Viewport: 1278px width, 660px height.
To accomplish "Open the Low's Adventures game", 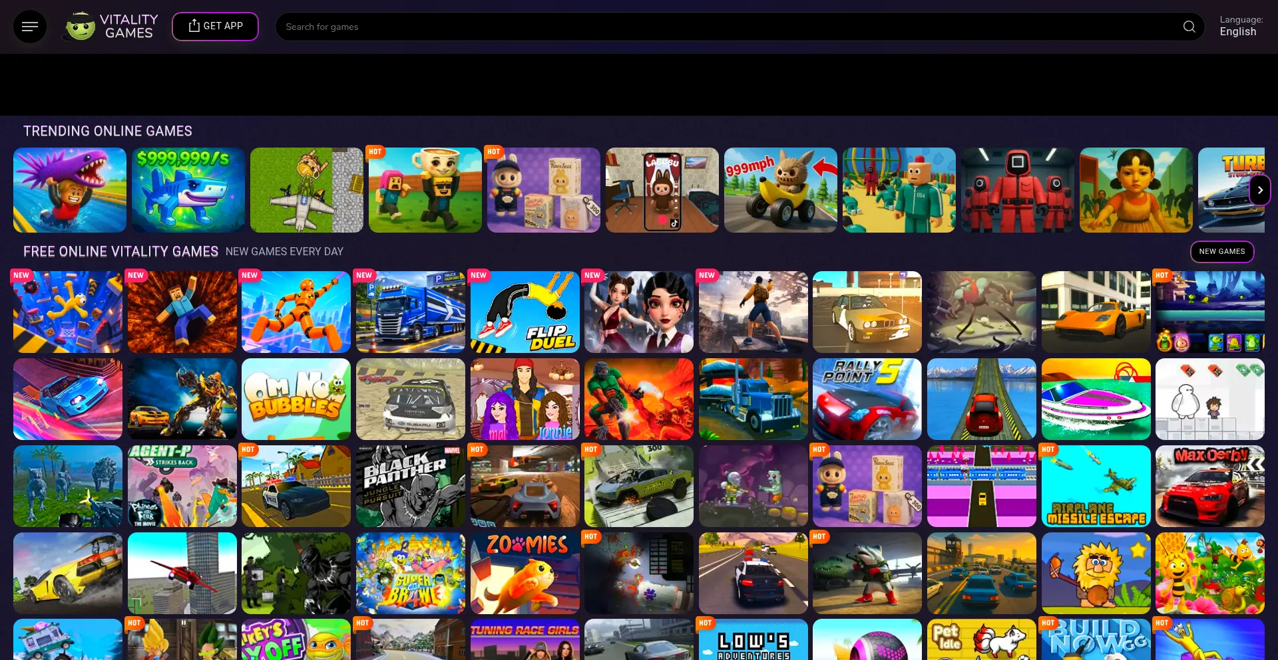I will coord(753,639).
